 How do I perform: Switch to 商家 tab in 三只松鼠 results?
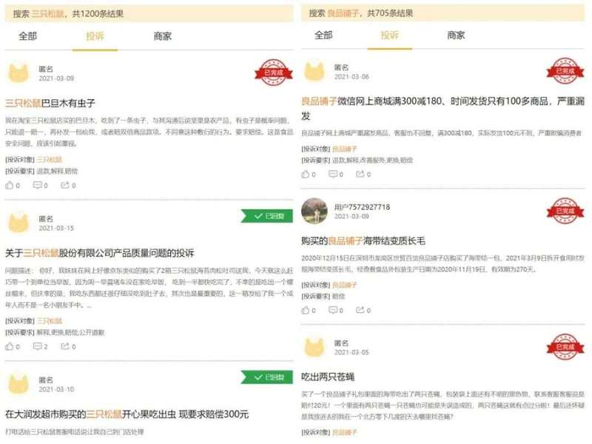click(162, 36)
